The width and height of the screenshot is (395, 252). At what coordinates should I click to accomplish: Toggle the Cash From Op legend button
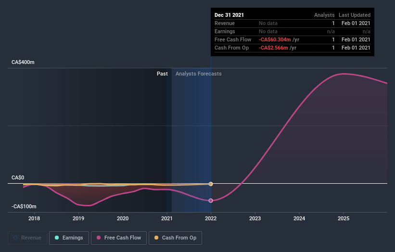175,238
